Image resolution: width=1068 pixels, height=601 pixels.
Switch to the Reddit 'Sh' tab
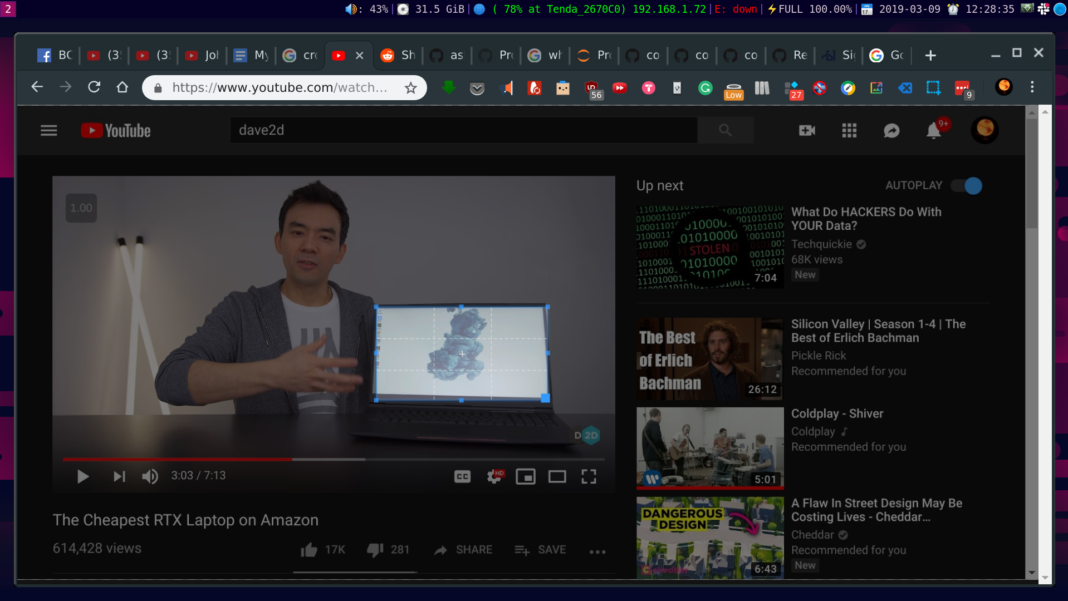[398, 55]
